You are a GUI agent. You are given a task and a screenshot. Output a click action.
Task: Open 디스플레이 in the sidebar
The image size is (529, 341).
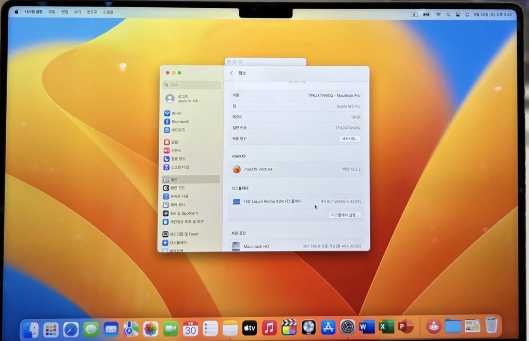point(175,242)
